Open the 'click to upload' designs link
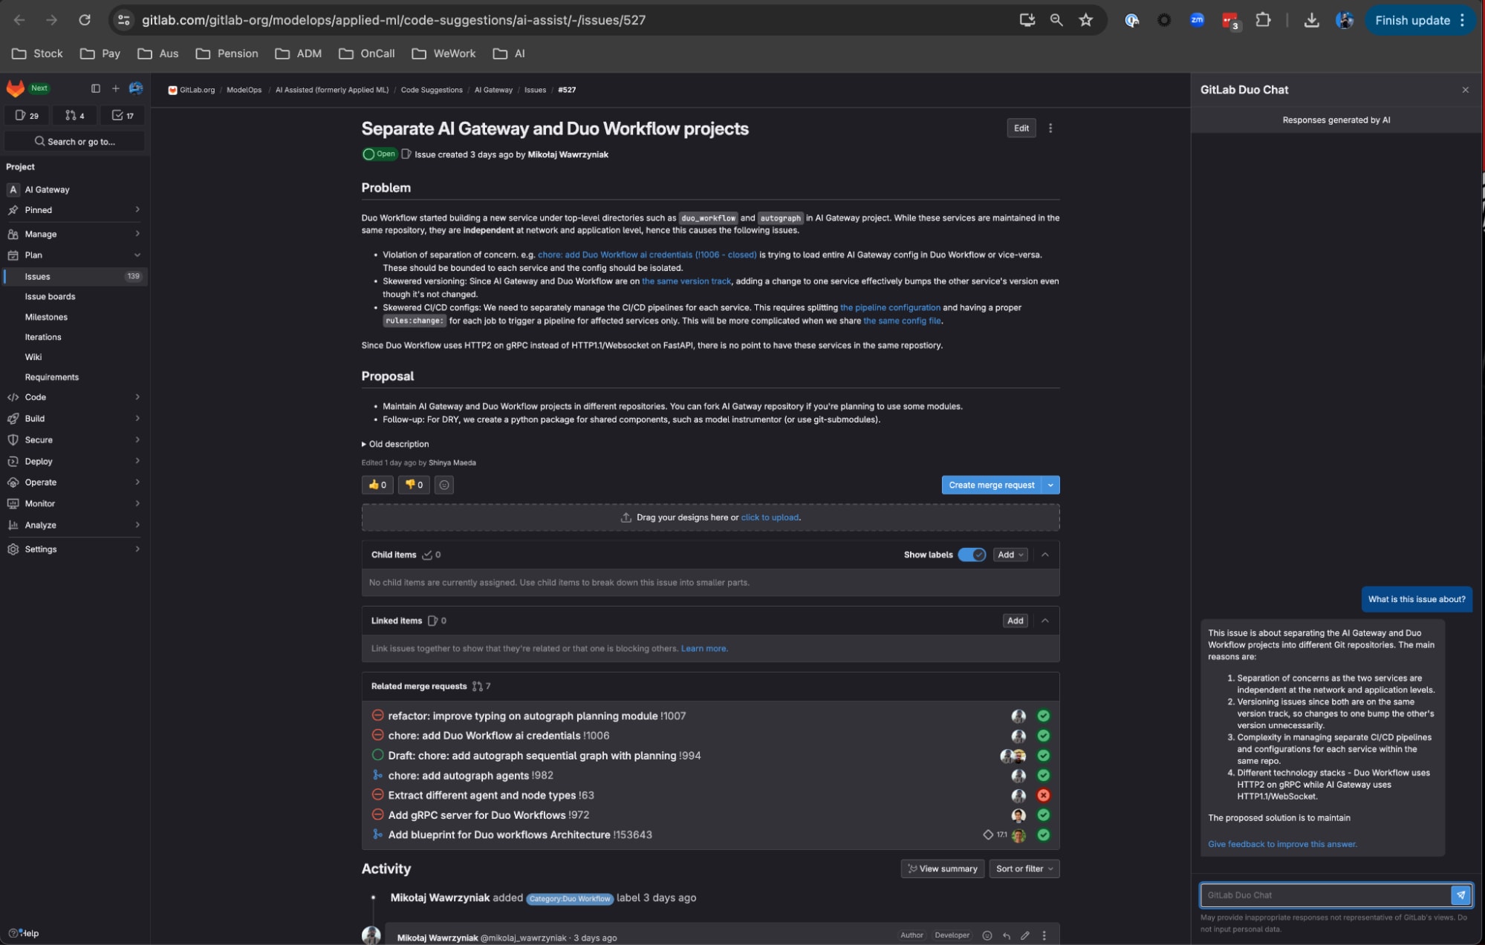1485x945 pixels. (x=770, y=517)
